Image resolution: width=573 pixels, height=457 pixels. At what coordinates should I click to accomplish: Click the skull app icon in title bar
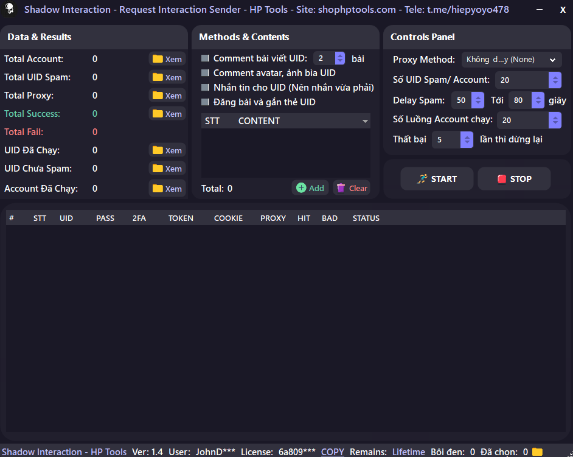[x=9, y=9]
